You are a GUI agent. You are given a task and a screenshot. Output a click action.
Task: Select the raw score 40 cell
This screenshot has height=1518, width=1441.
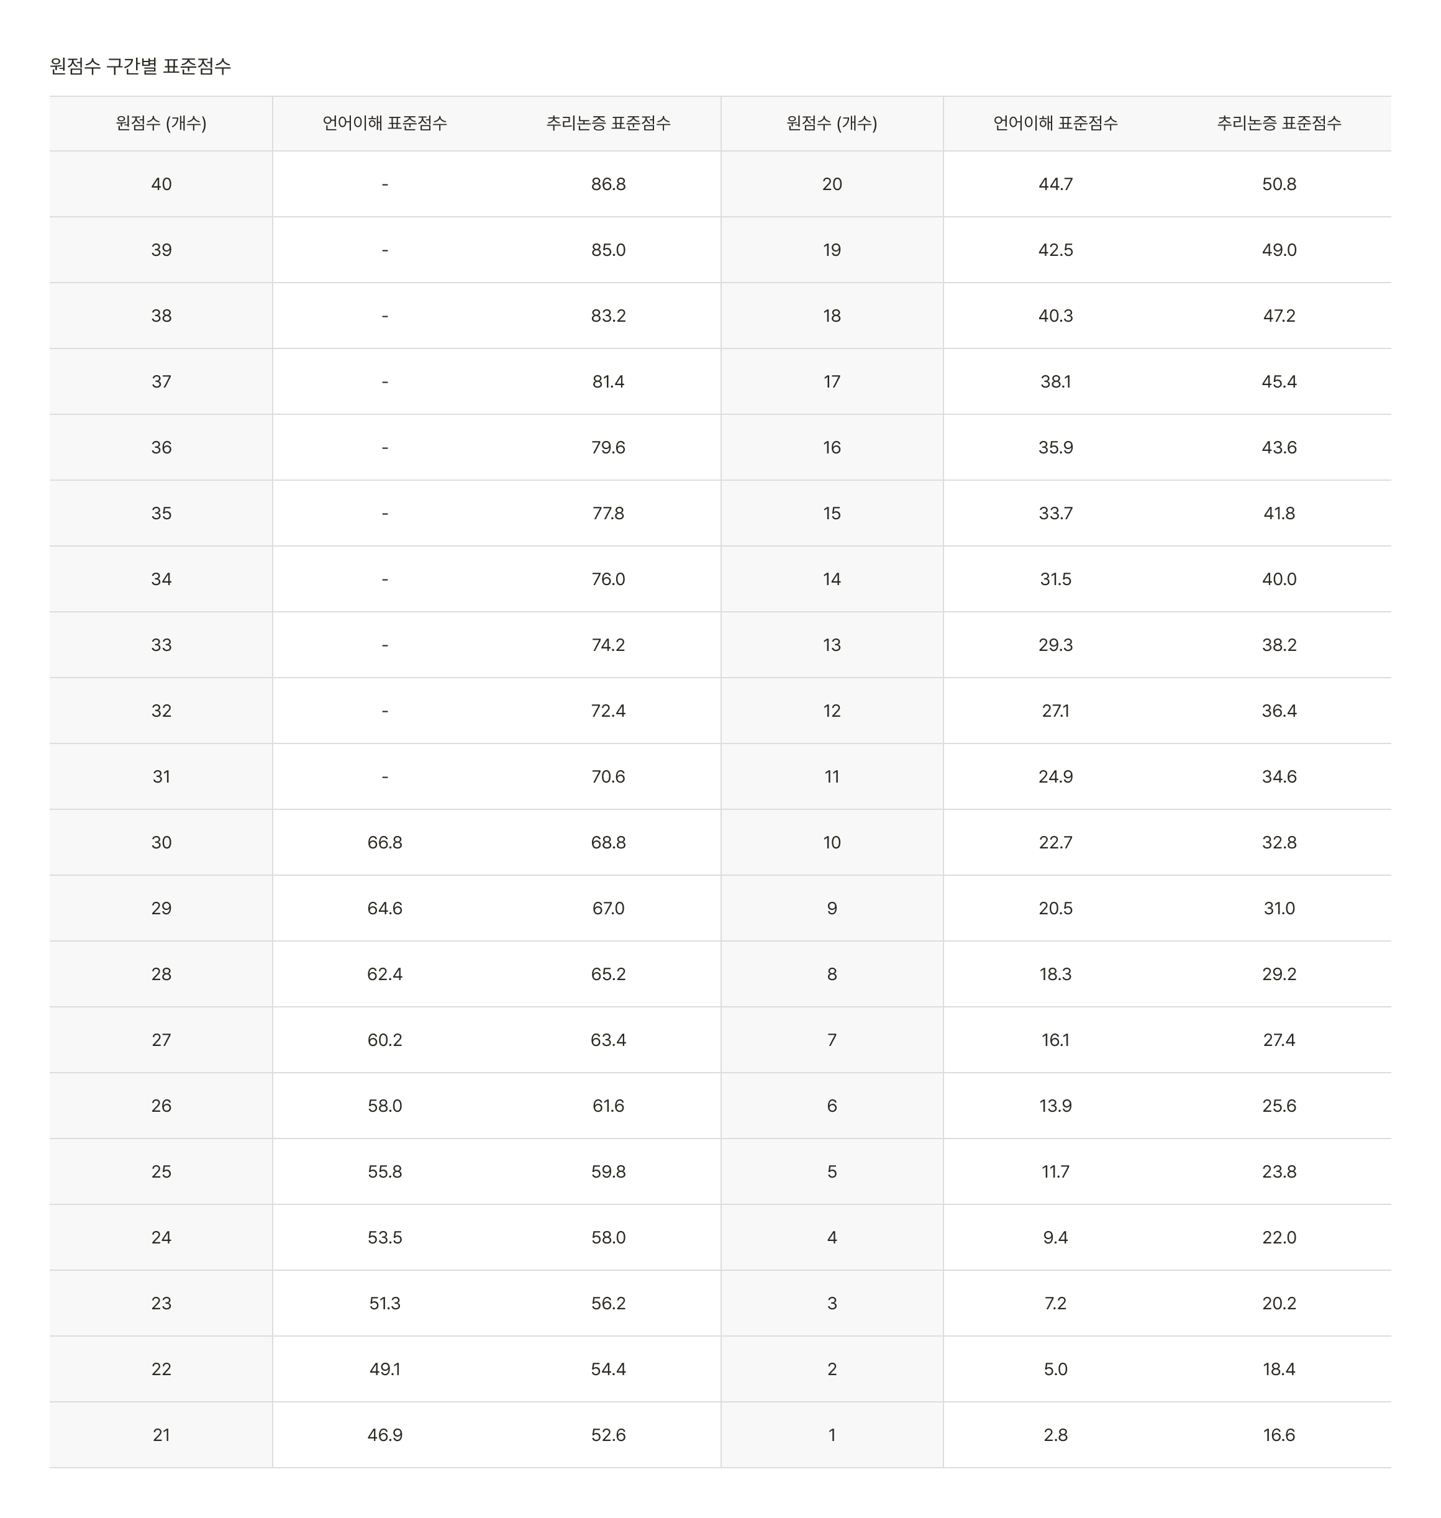pos(161,184)
